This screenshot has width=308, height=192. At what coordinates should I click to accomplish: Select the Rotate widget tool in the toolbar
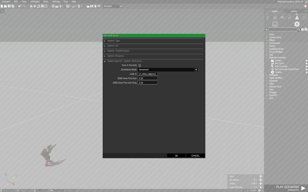pyautogui.click(x=38, y=6)
